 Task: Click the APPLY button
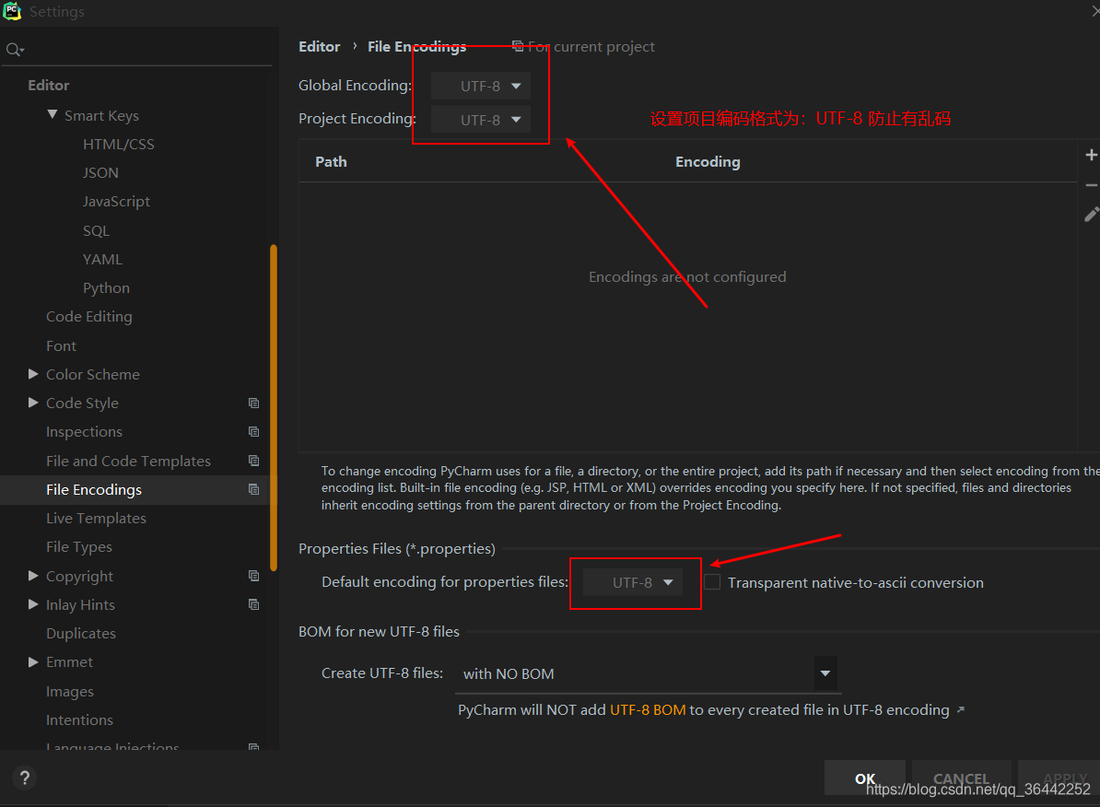(1060, 778)
